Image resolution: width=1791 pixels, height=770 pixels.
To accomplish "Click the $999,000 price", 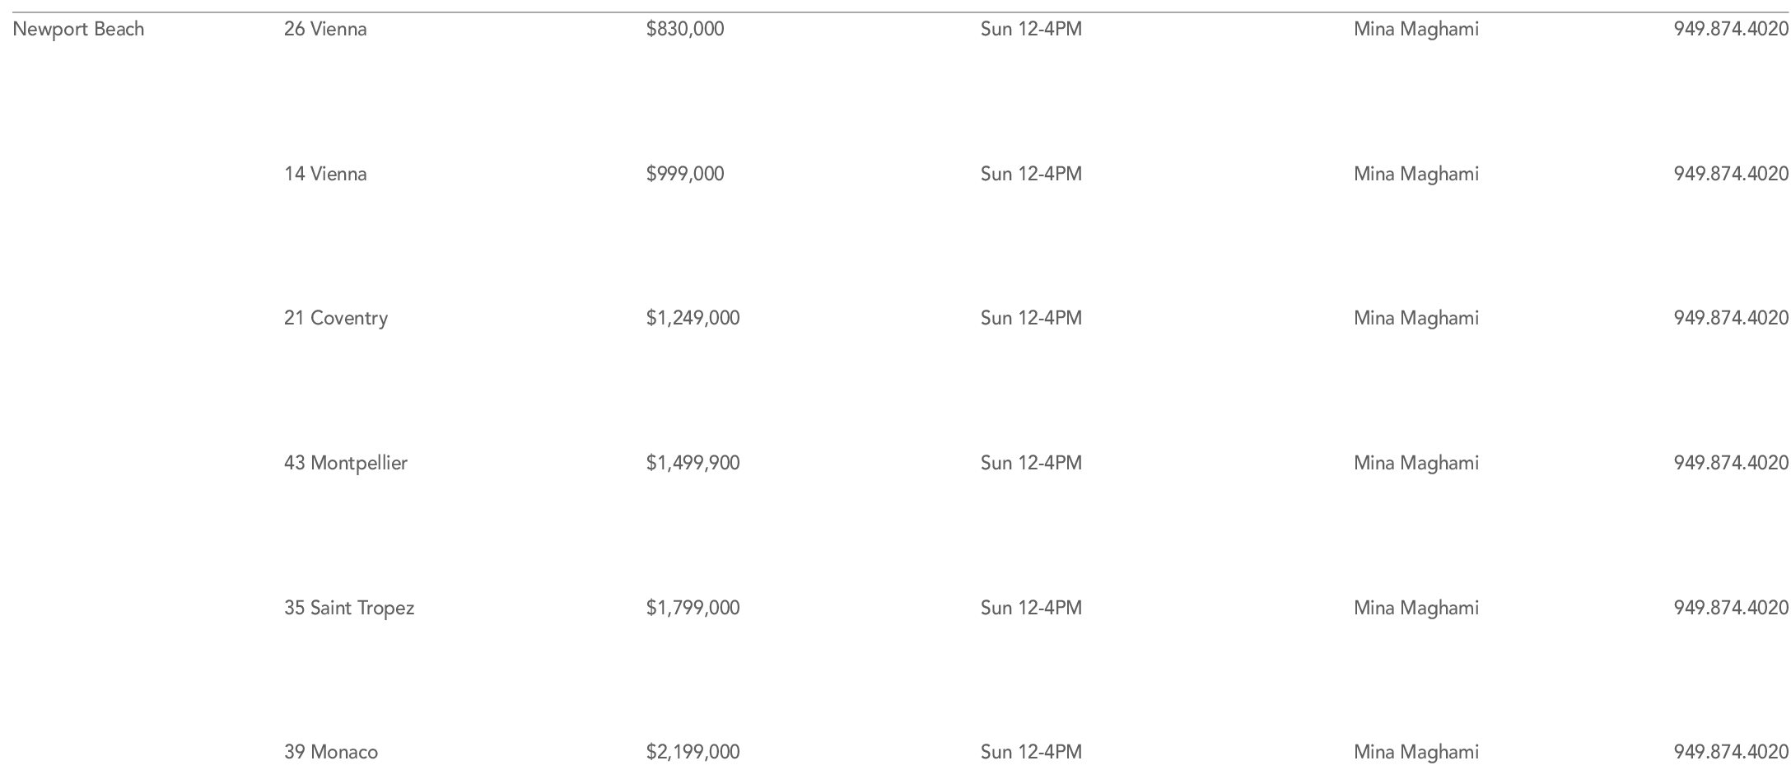I will point(685,174).
